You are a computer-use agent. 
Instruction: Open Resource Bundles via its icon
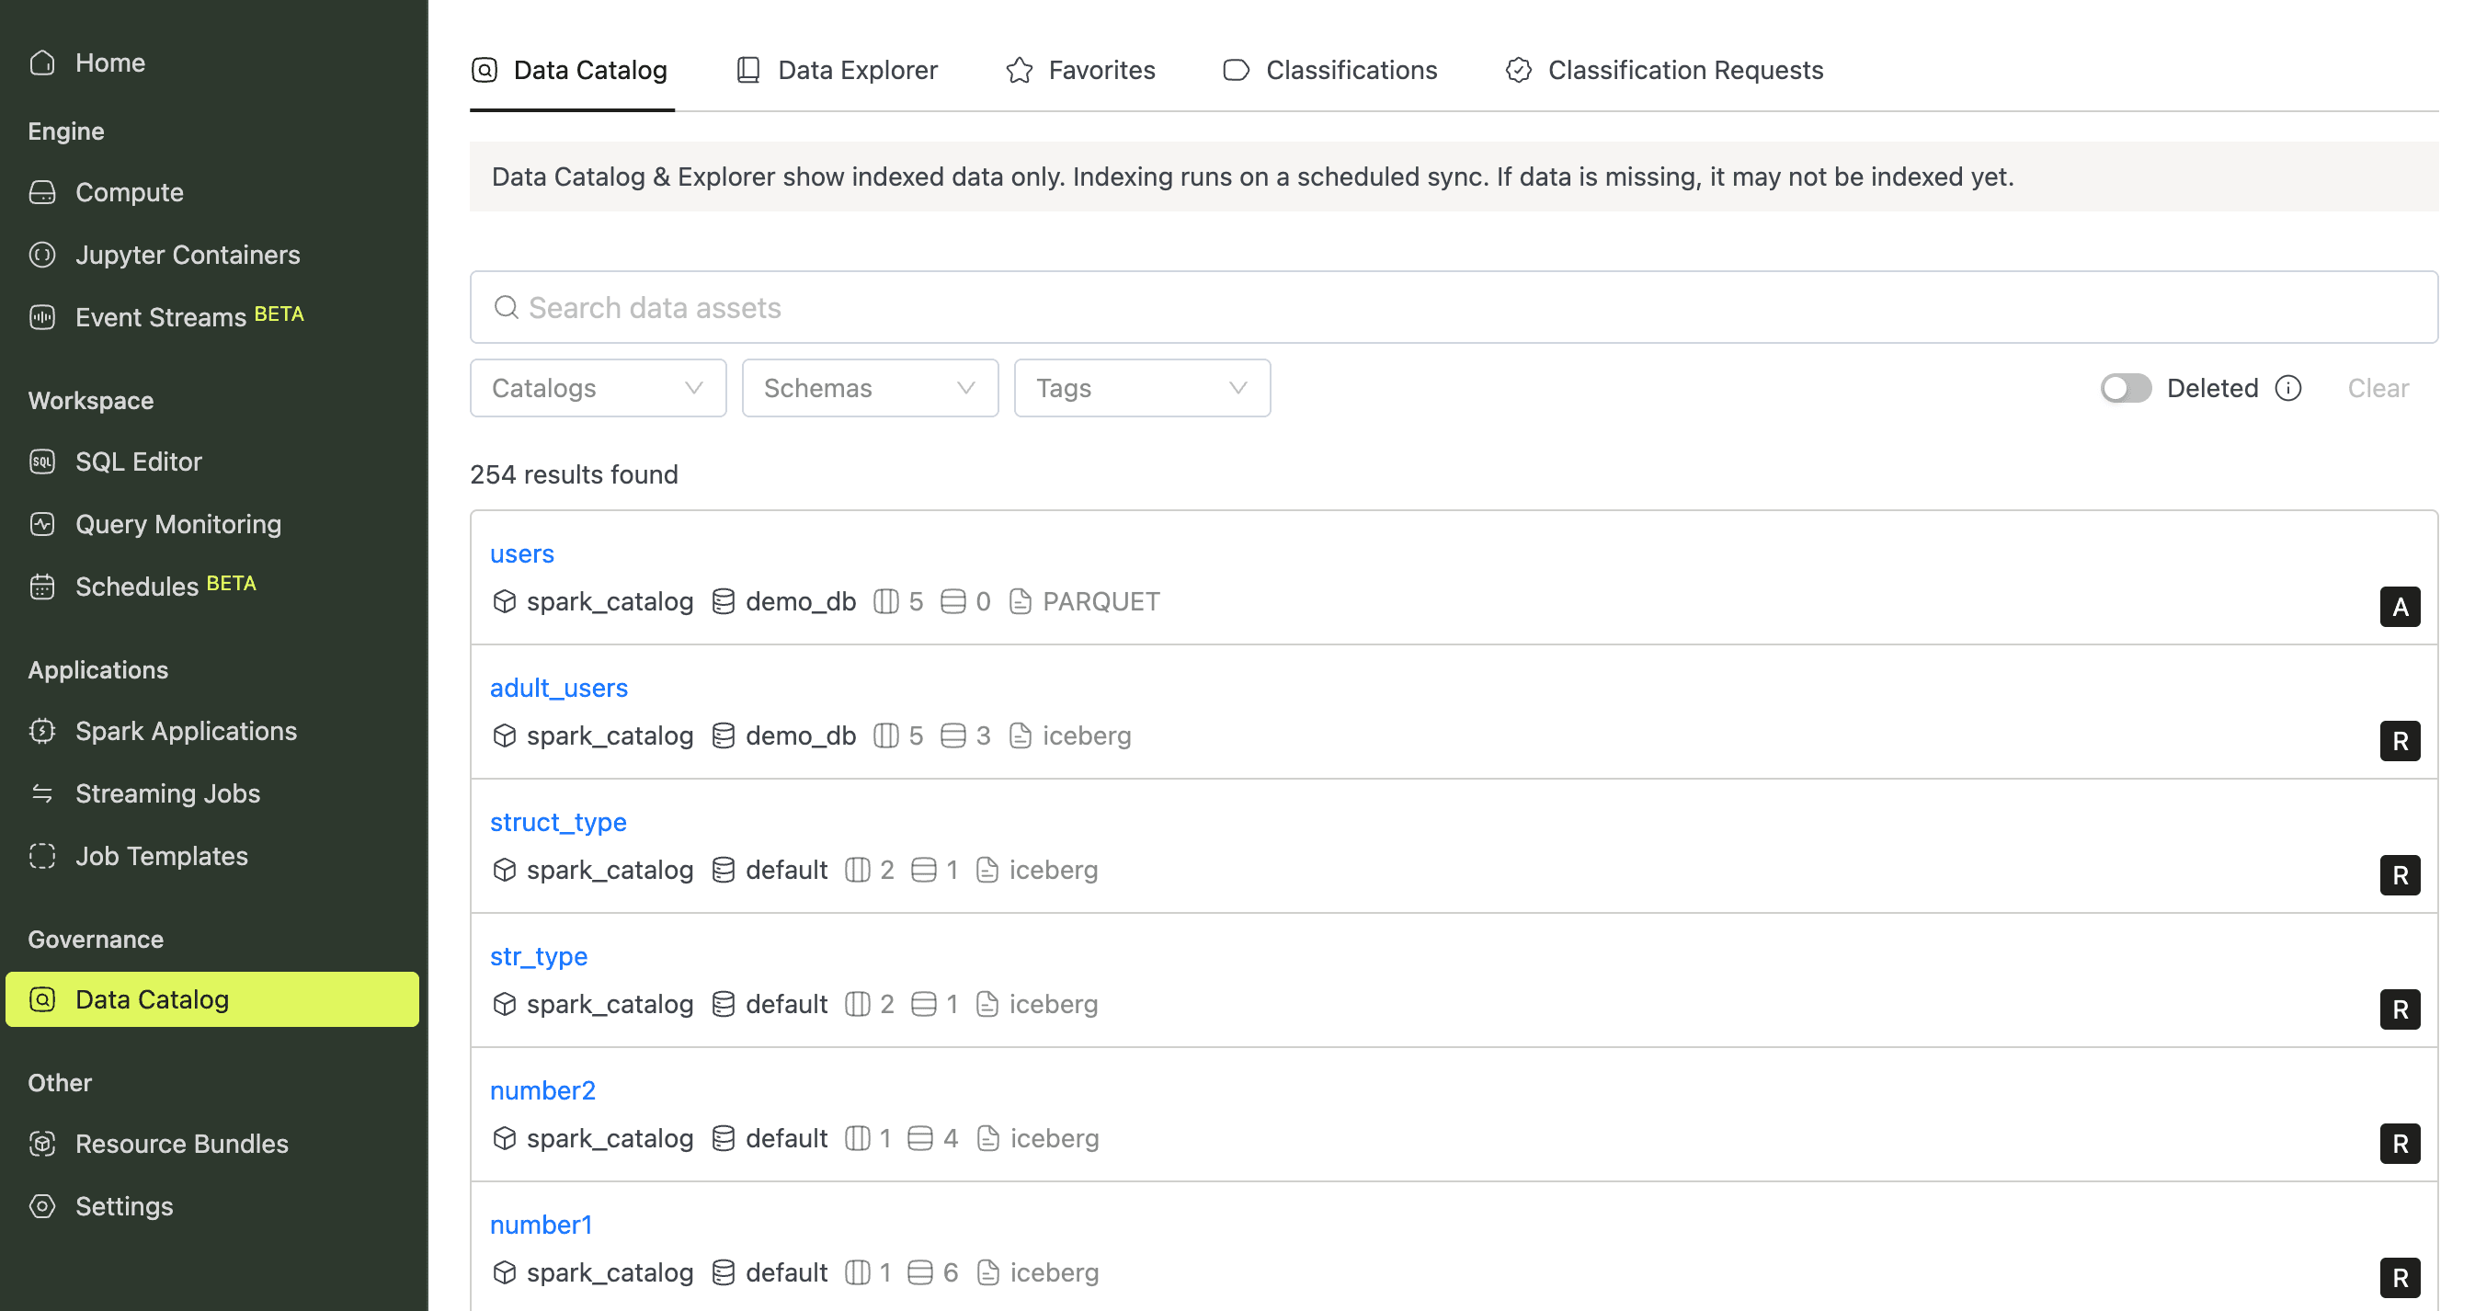click(42, 1144)
